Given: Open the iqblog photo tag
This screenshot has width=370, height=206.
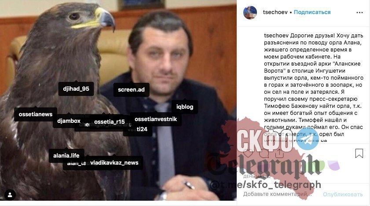Looking at the screenshot, I should point(185,107).
